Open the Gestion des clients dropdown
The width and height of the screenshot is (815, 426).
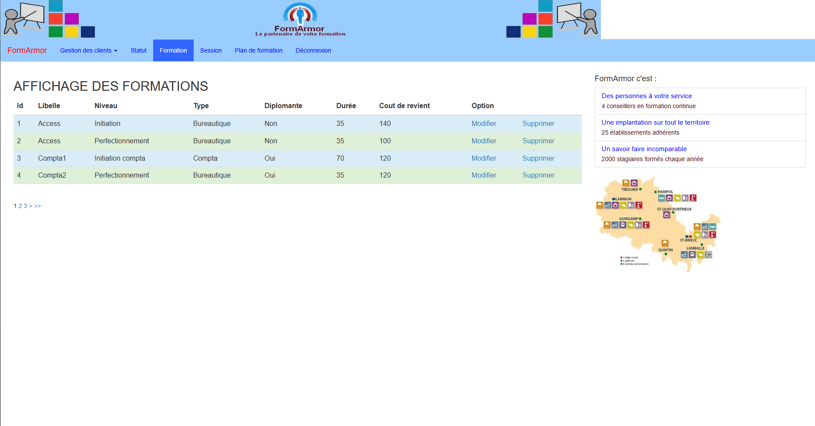(89, 50)
